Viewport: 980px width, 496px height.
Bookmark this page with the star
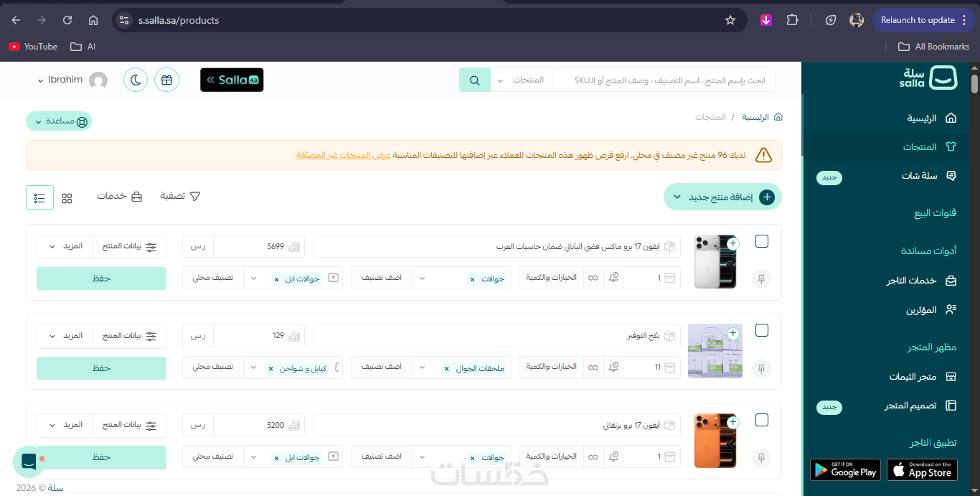[x=730, y=20]
